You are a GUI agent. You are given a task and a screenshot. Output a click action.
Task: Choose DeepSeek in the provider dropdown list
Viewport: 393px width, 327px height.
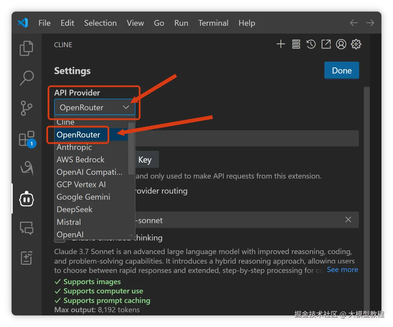coord(74,210)
